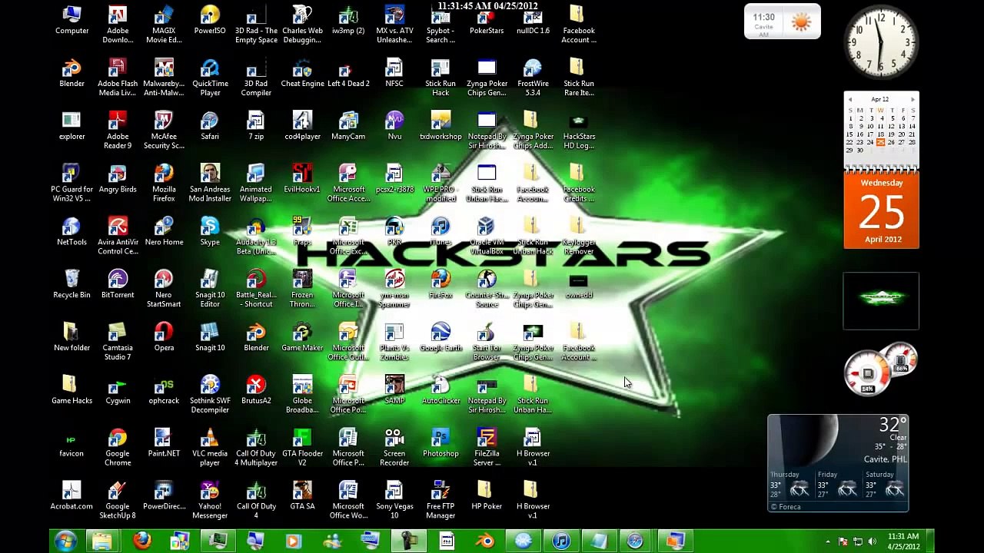Open the Game Hacks folder
Image resolution: width=984 pixels, height=553 pixels.
point(71,391)
